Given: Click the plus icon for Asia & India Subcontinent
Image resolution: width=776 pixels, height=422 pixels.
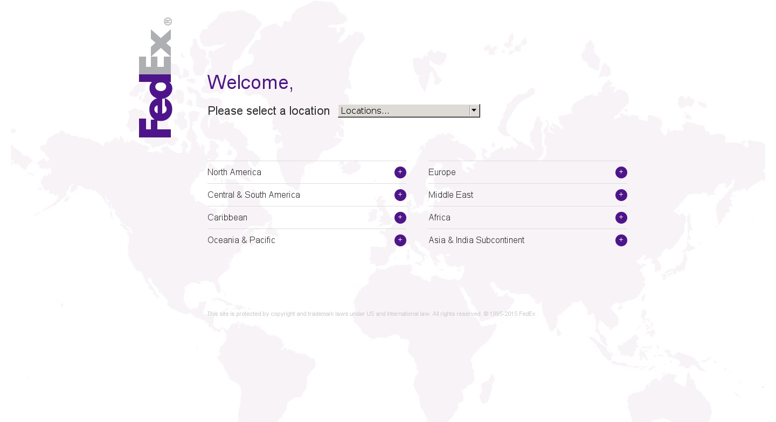Looking at the screenshot, I should coord(621,240).
